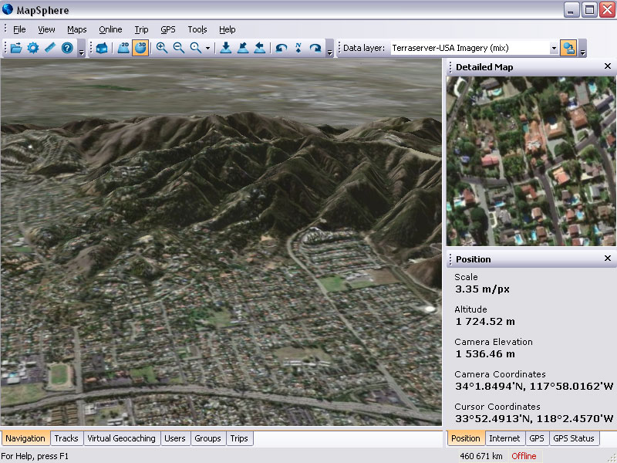This screenshot has width=617, height=463.
Task: Open settings with the gear icon
Action: click(33, 48)
